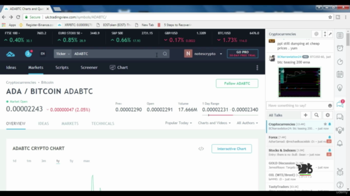Click the embed code icon for chart
Screen dimensions: 350x196
tap(201, 149)
